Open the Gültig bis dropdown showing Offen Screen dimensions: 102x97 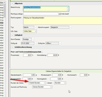coord(60,43)
